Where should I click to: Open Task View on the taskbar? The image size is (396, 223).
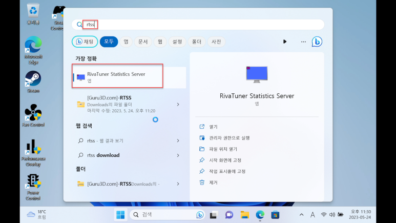pyautogui.click(x=214, y=215)
